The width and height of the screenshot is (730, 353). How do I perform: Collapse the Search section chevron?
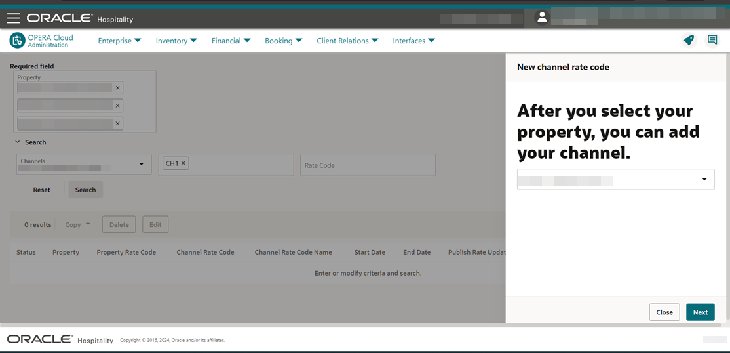click(x=18, y=142)
